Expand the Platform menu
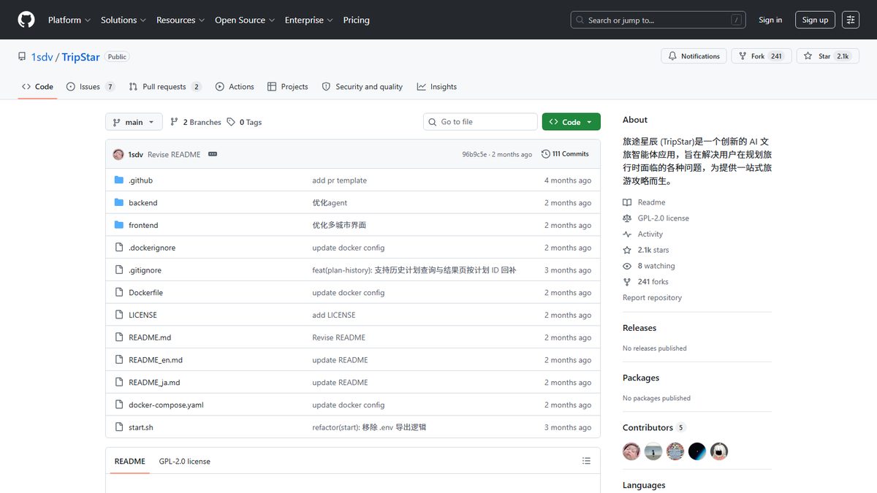877x493 pixels. click(x=69, y=20)
